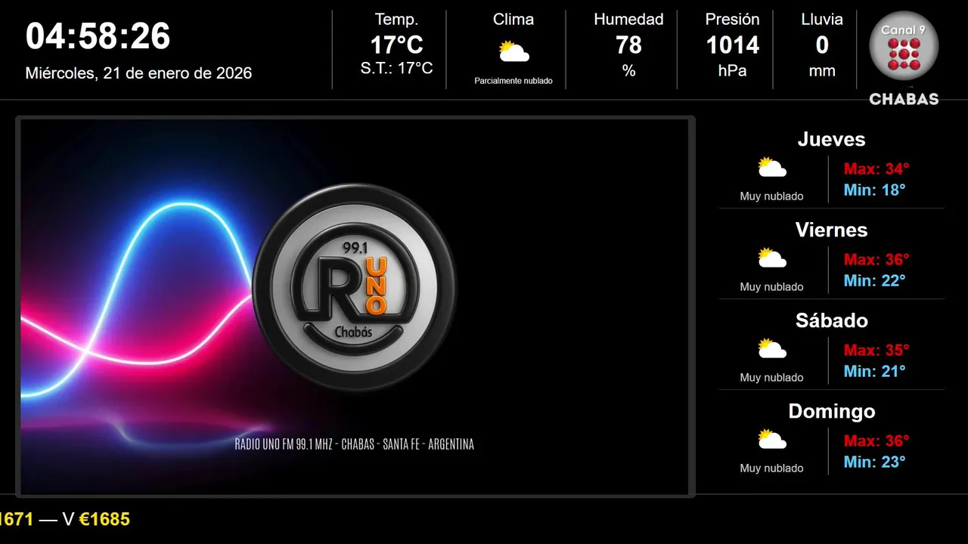Click Domingo forecast cloud icon
Image resolution: width=968 pixels, height=544 pixels.
[x=772, y=440]
